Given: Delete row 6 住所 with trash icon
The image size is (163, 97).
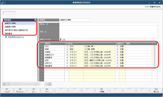Looking at the screenshot, I should click(154, 60).
